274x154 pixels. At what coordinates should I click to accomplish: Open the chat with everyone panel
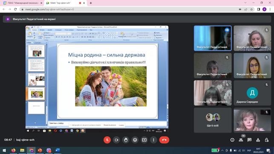tap(249, 140)
